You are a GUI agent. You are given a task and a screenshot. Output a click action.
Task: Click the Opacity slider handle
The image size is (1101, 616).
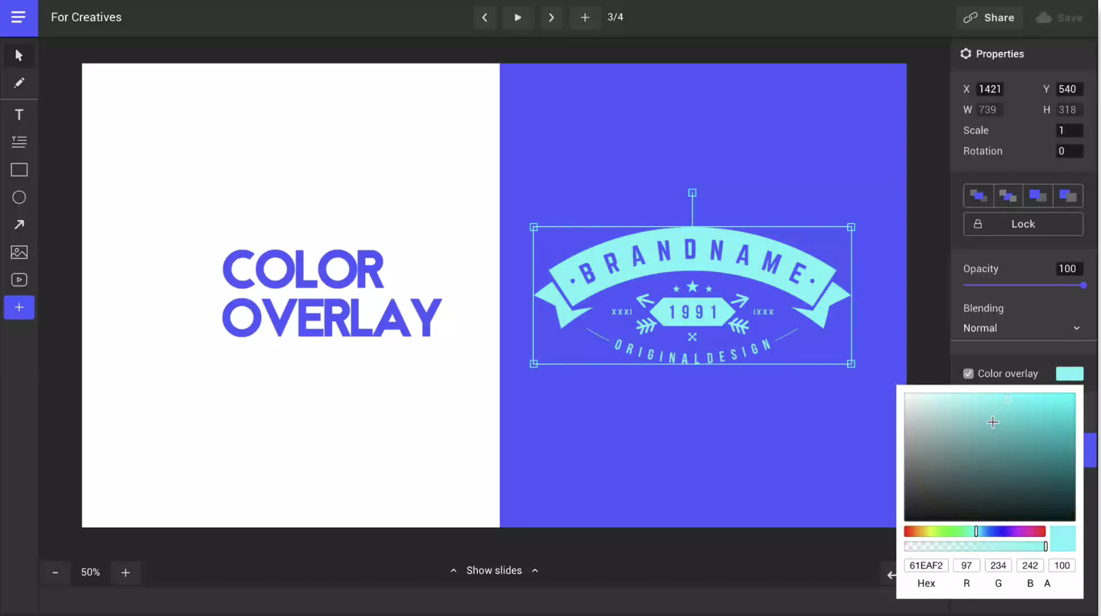(1083, 285)
